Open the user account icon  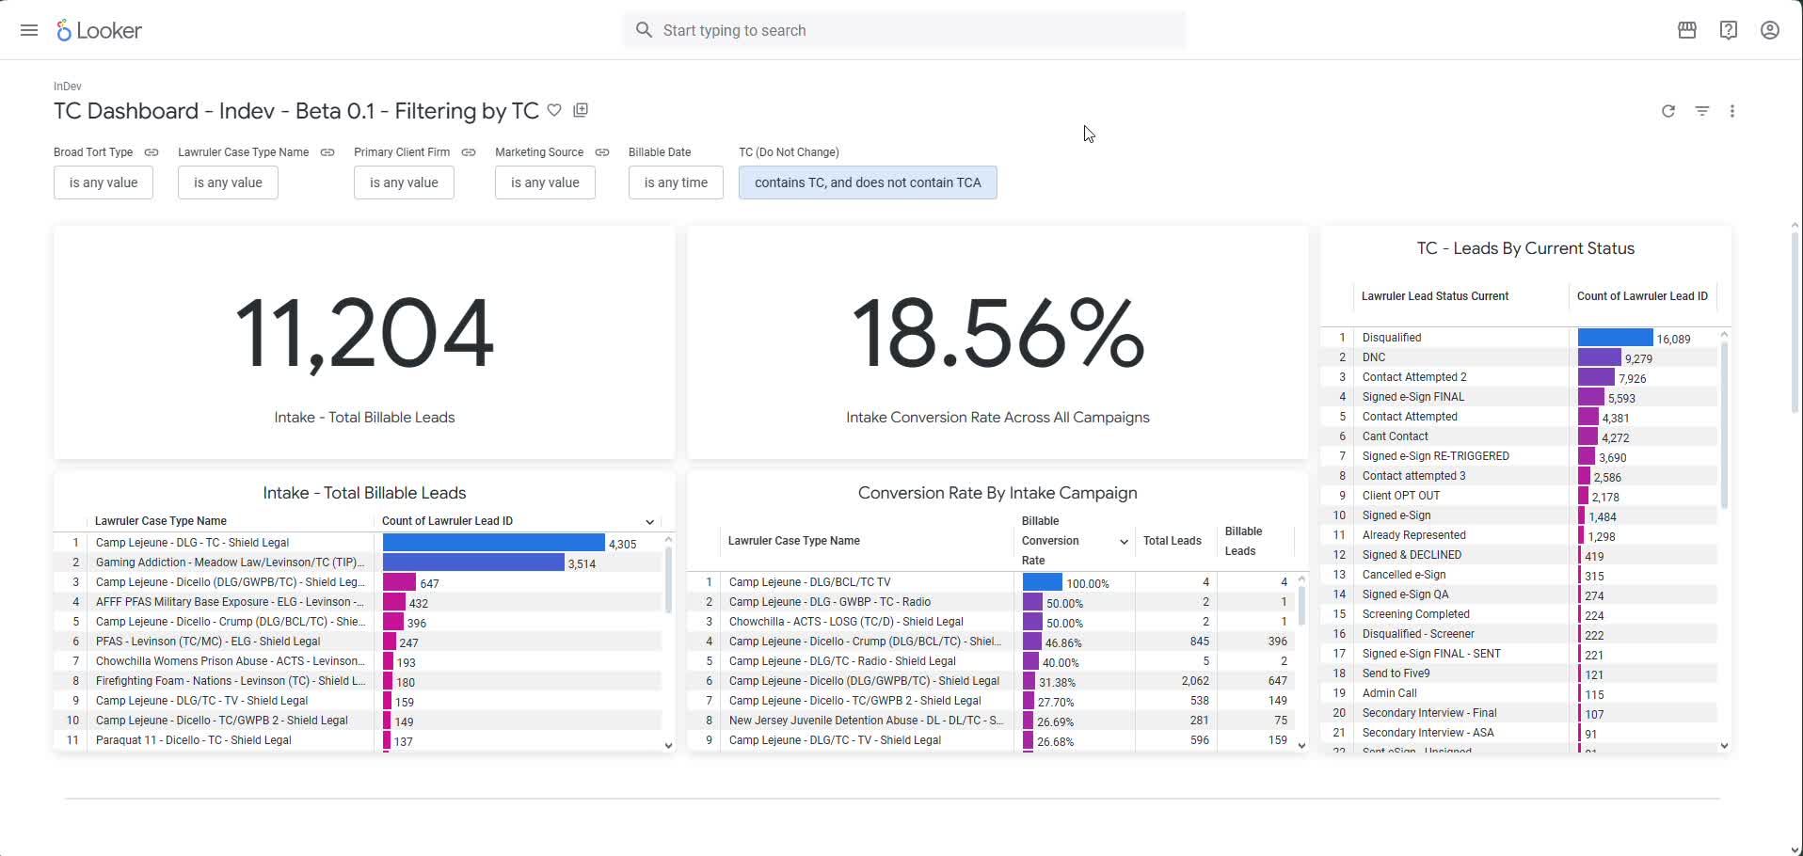(1769, 30)
